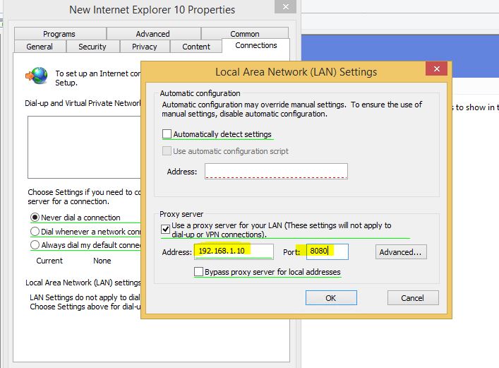499x368 pixels.
Task: Click the Internet connection setup globe icon
Action: pos(37,76)
